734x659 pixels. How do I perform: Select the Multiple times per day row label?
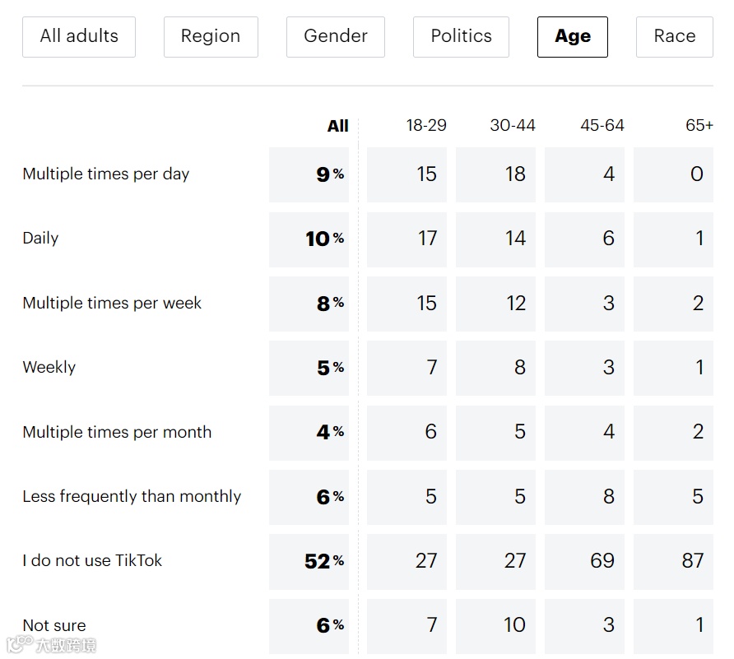click(x=106, y=174)
